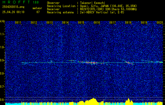Click the 0812 time marker
This screenshot has height=105, width=165.
tap(34, 22)
